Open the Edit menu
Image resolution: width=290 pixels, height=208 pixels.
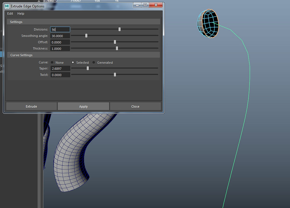point(10,14)
